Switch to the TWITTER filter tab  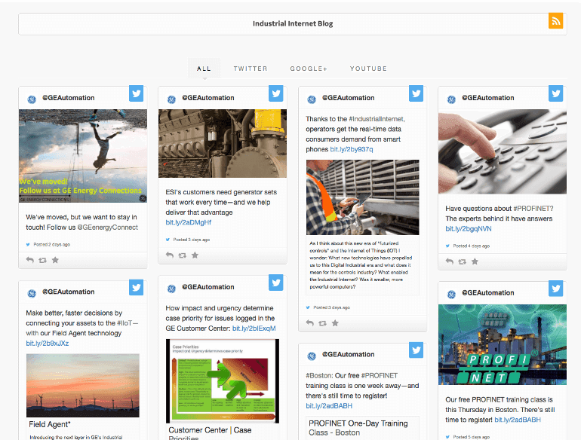click(x=250, y=69)
